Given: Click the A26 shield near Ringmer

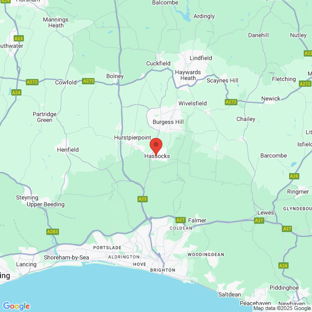Looking at the screenshot, I should (x=294, y=176).
